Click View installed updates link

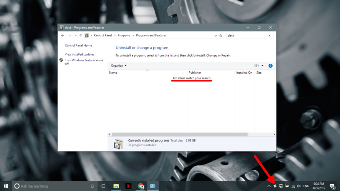pyautogui.click(x=79, y=54)
